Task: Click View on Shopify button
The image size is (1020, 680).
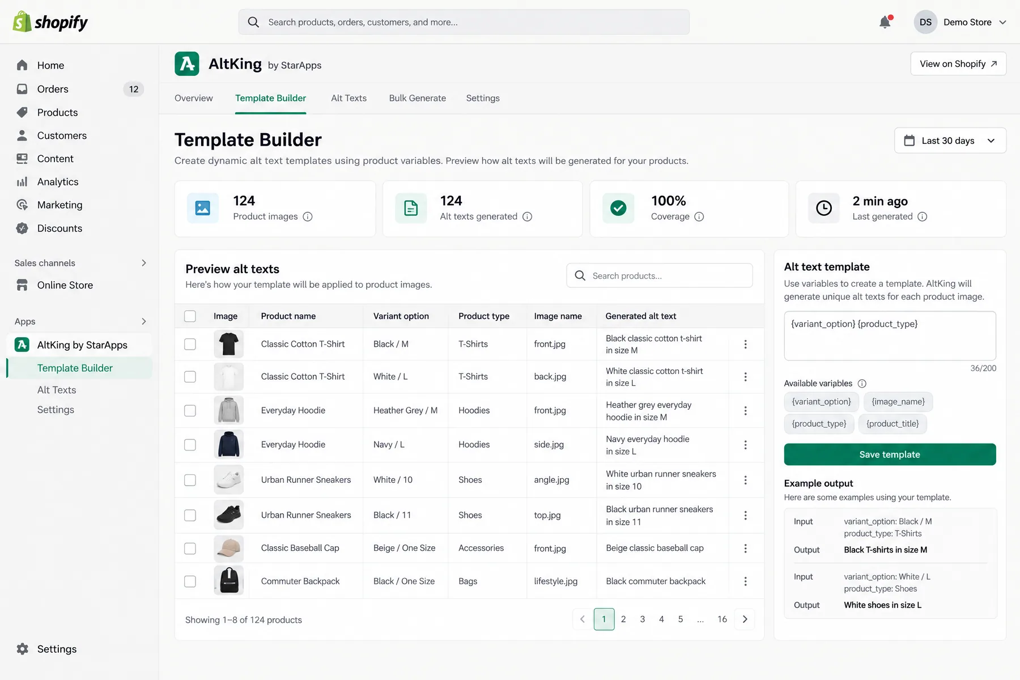Action: click(958, 64)
